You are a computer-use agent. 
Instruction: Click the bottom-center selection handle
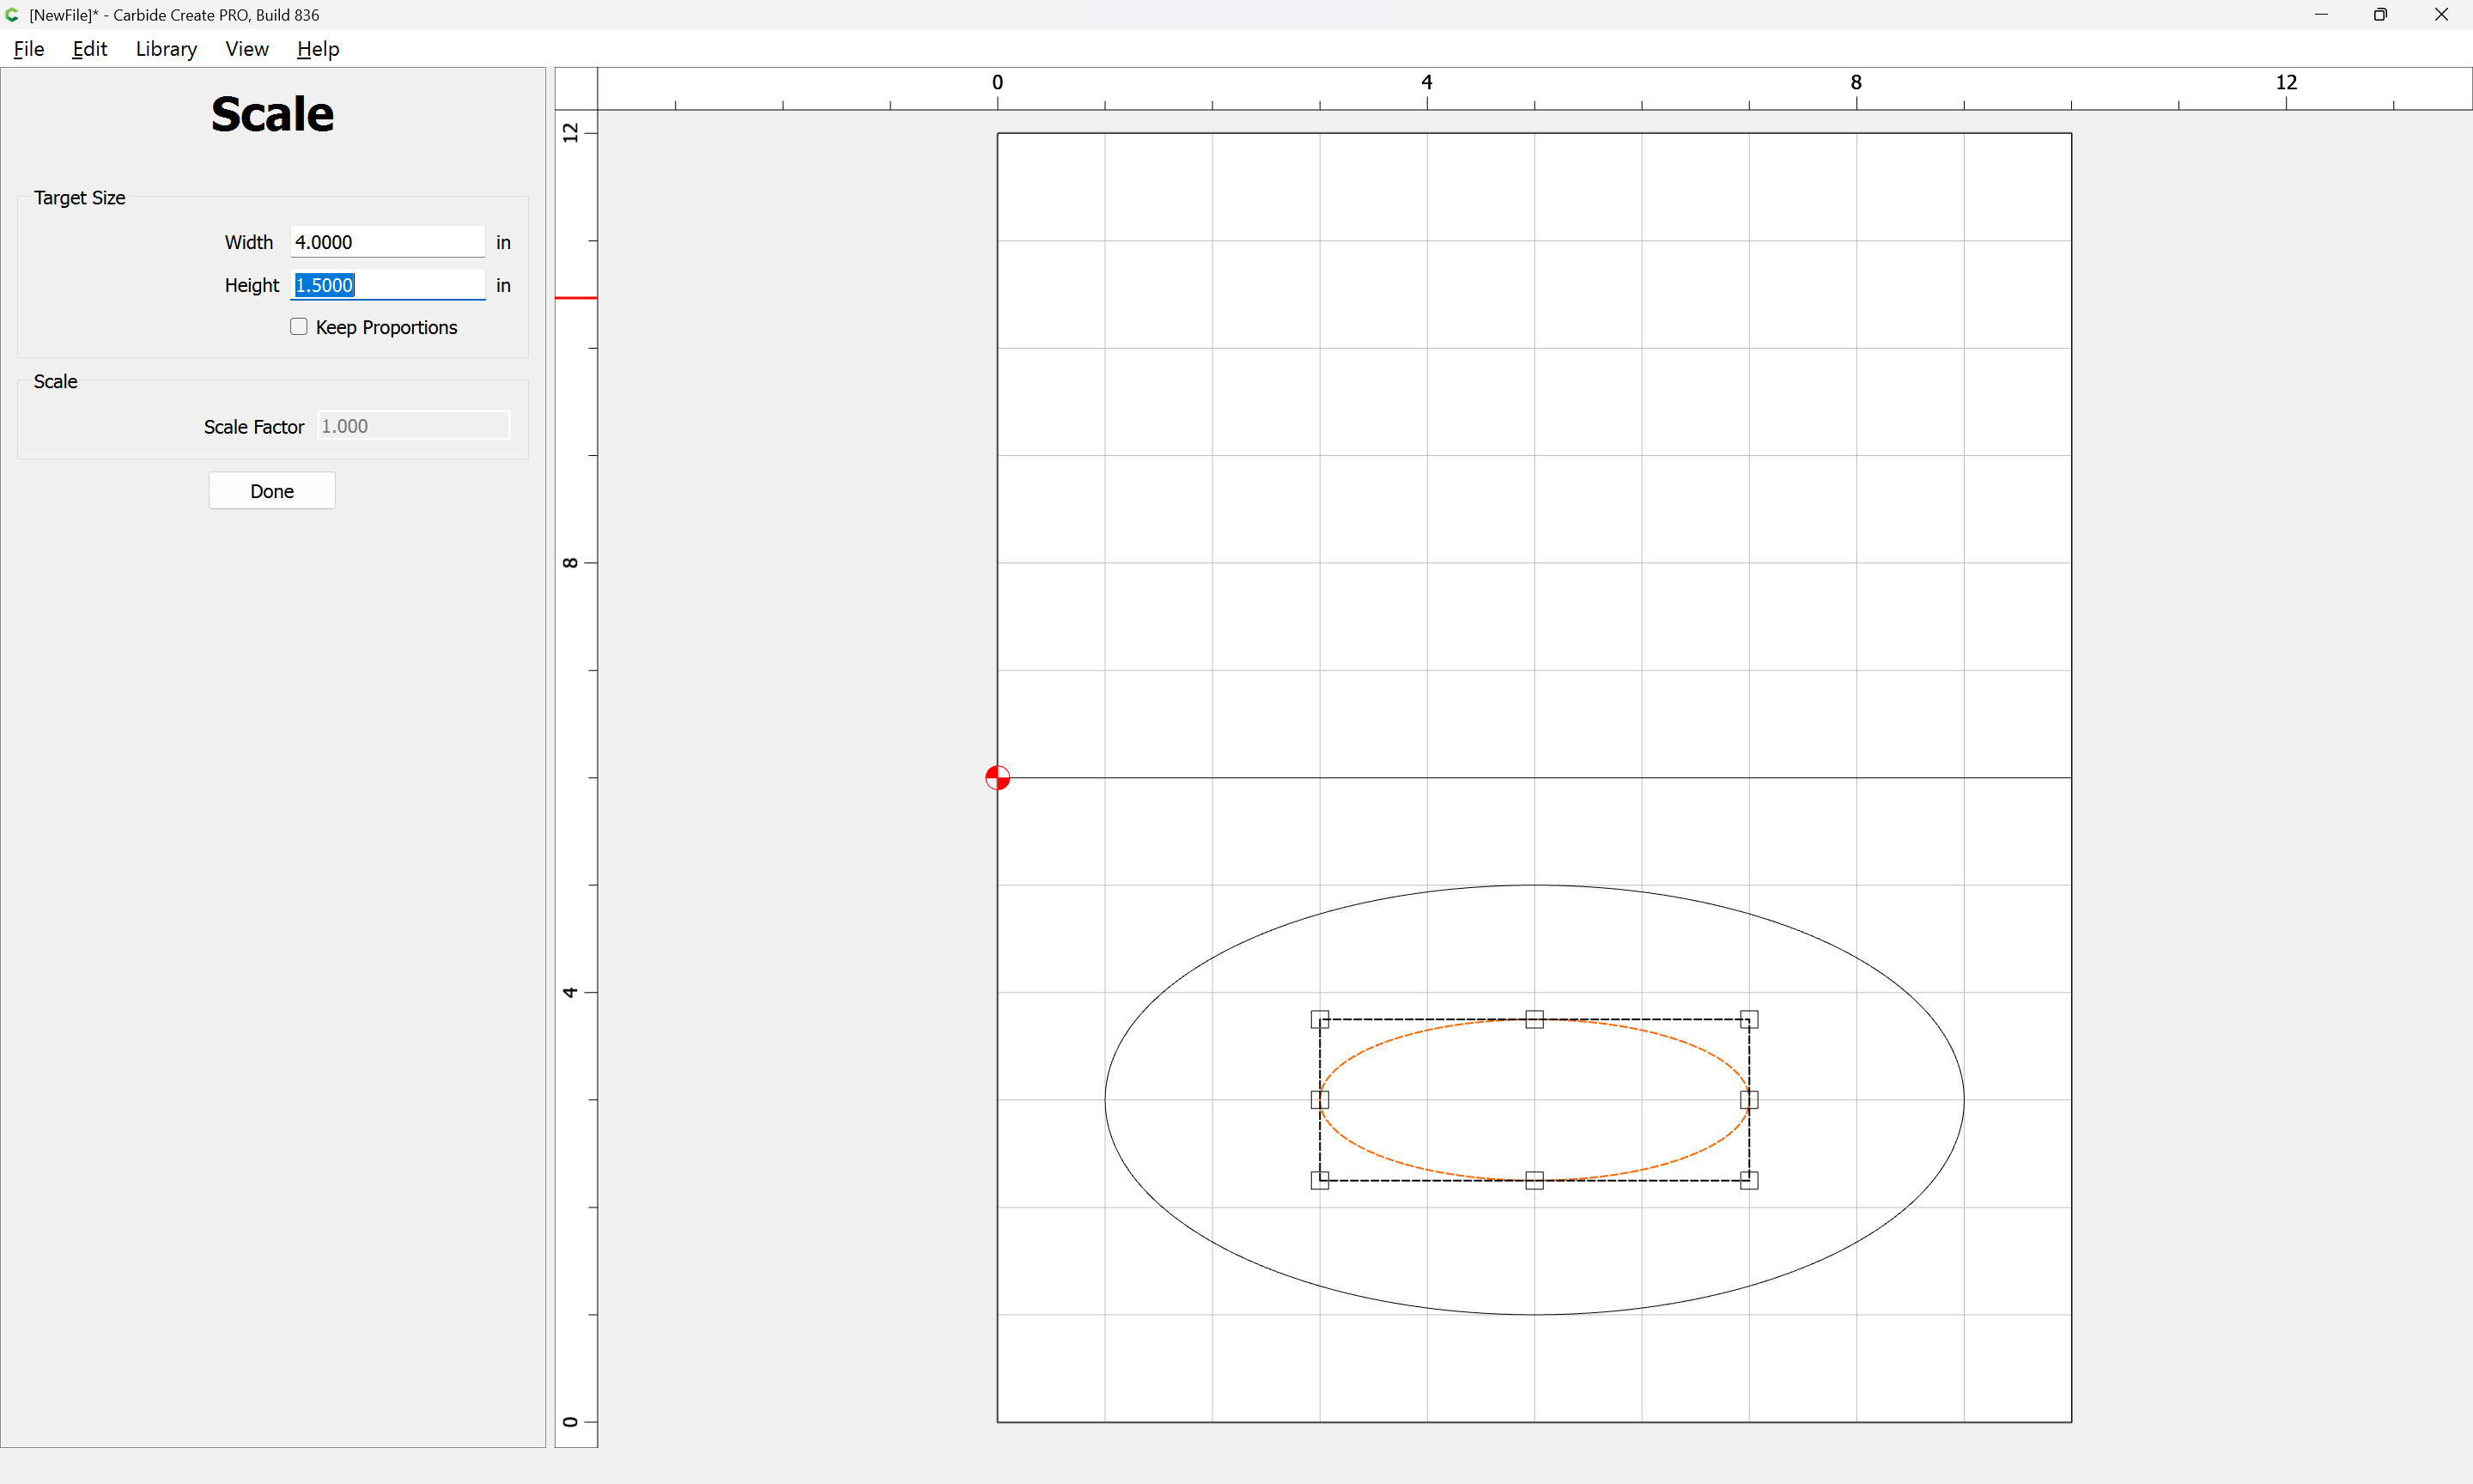coord(1534,1180)
